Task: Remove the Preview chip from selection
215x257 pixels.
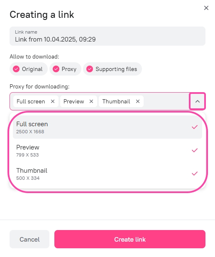Action: click(91, 101)
